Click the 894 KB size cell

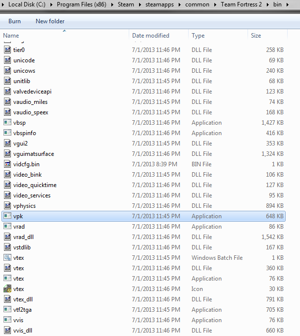pos(275,206)
